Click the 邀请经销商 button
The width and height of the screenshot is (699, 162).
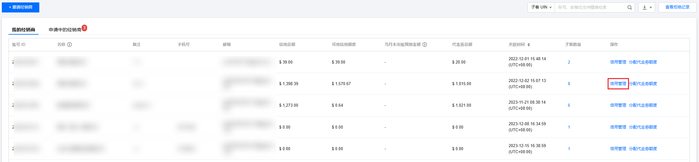(20, 7)
